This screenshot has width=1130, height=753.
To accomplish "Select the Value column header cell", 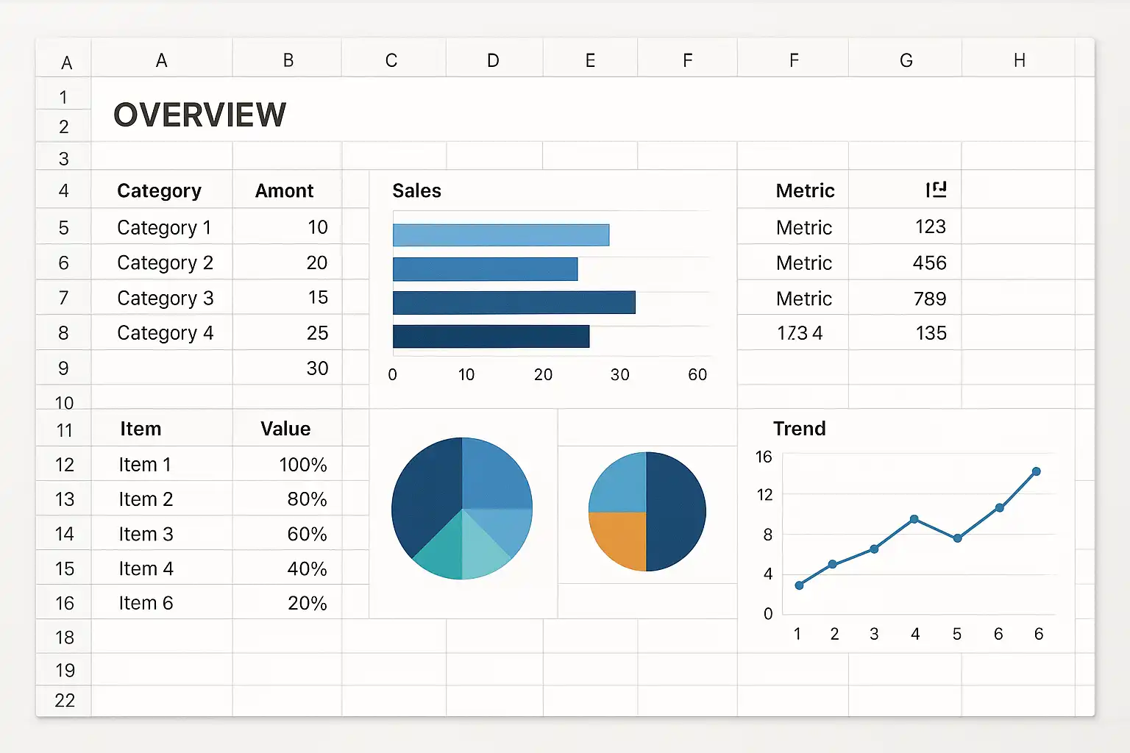I will tap(285, 429).
